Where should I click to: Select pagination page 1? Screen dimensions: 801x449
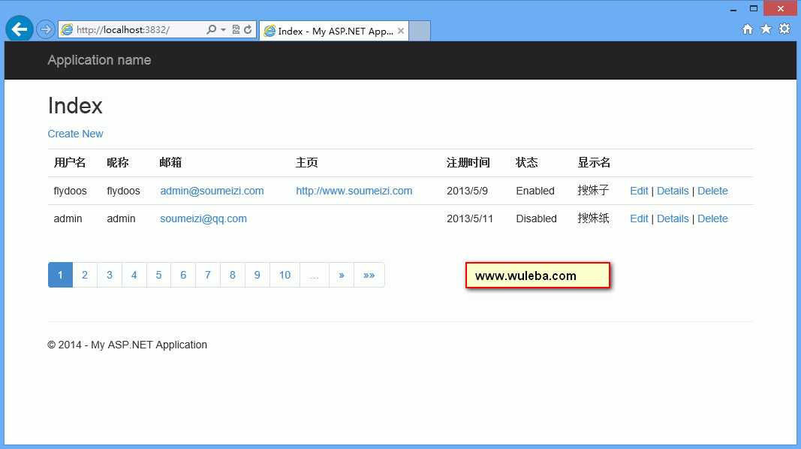60,275
